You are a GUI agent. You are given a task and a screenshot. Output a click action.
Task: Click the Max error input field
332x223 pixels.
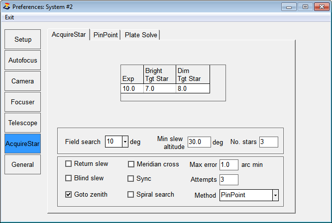[229, 165]
